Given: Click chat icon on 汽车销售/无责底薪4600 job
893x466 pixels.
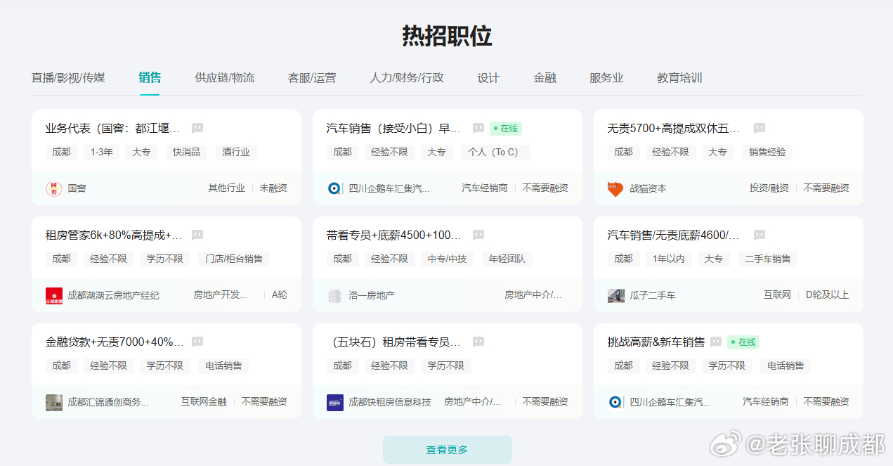Looking at the screenshot, I should point(760,235).
